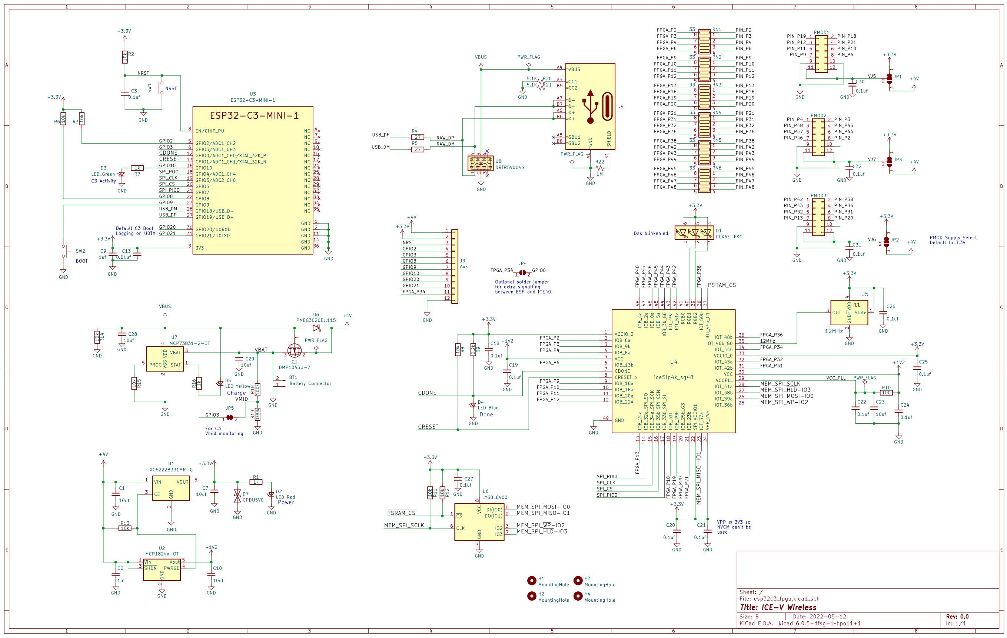Click the VBAT net label
Screen dimensions: 1007x638
[x=261, y=350]
